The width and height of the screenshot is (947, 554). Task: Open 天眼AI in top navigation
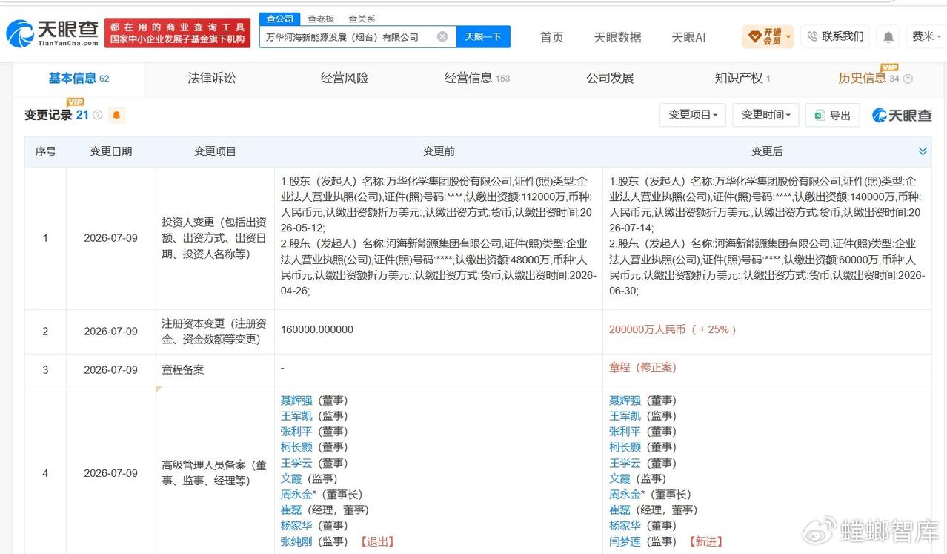pos(688,37)
